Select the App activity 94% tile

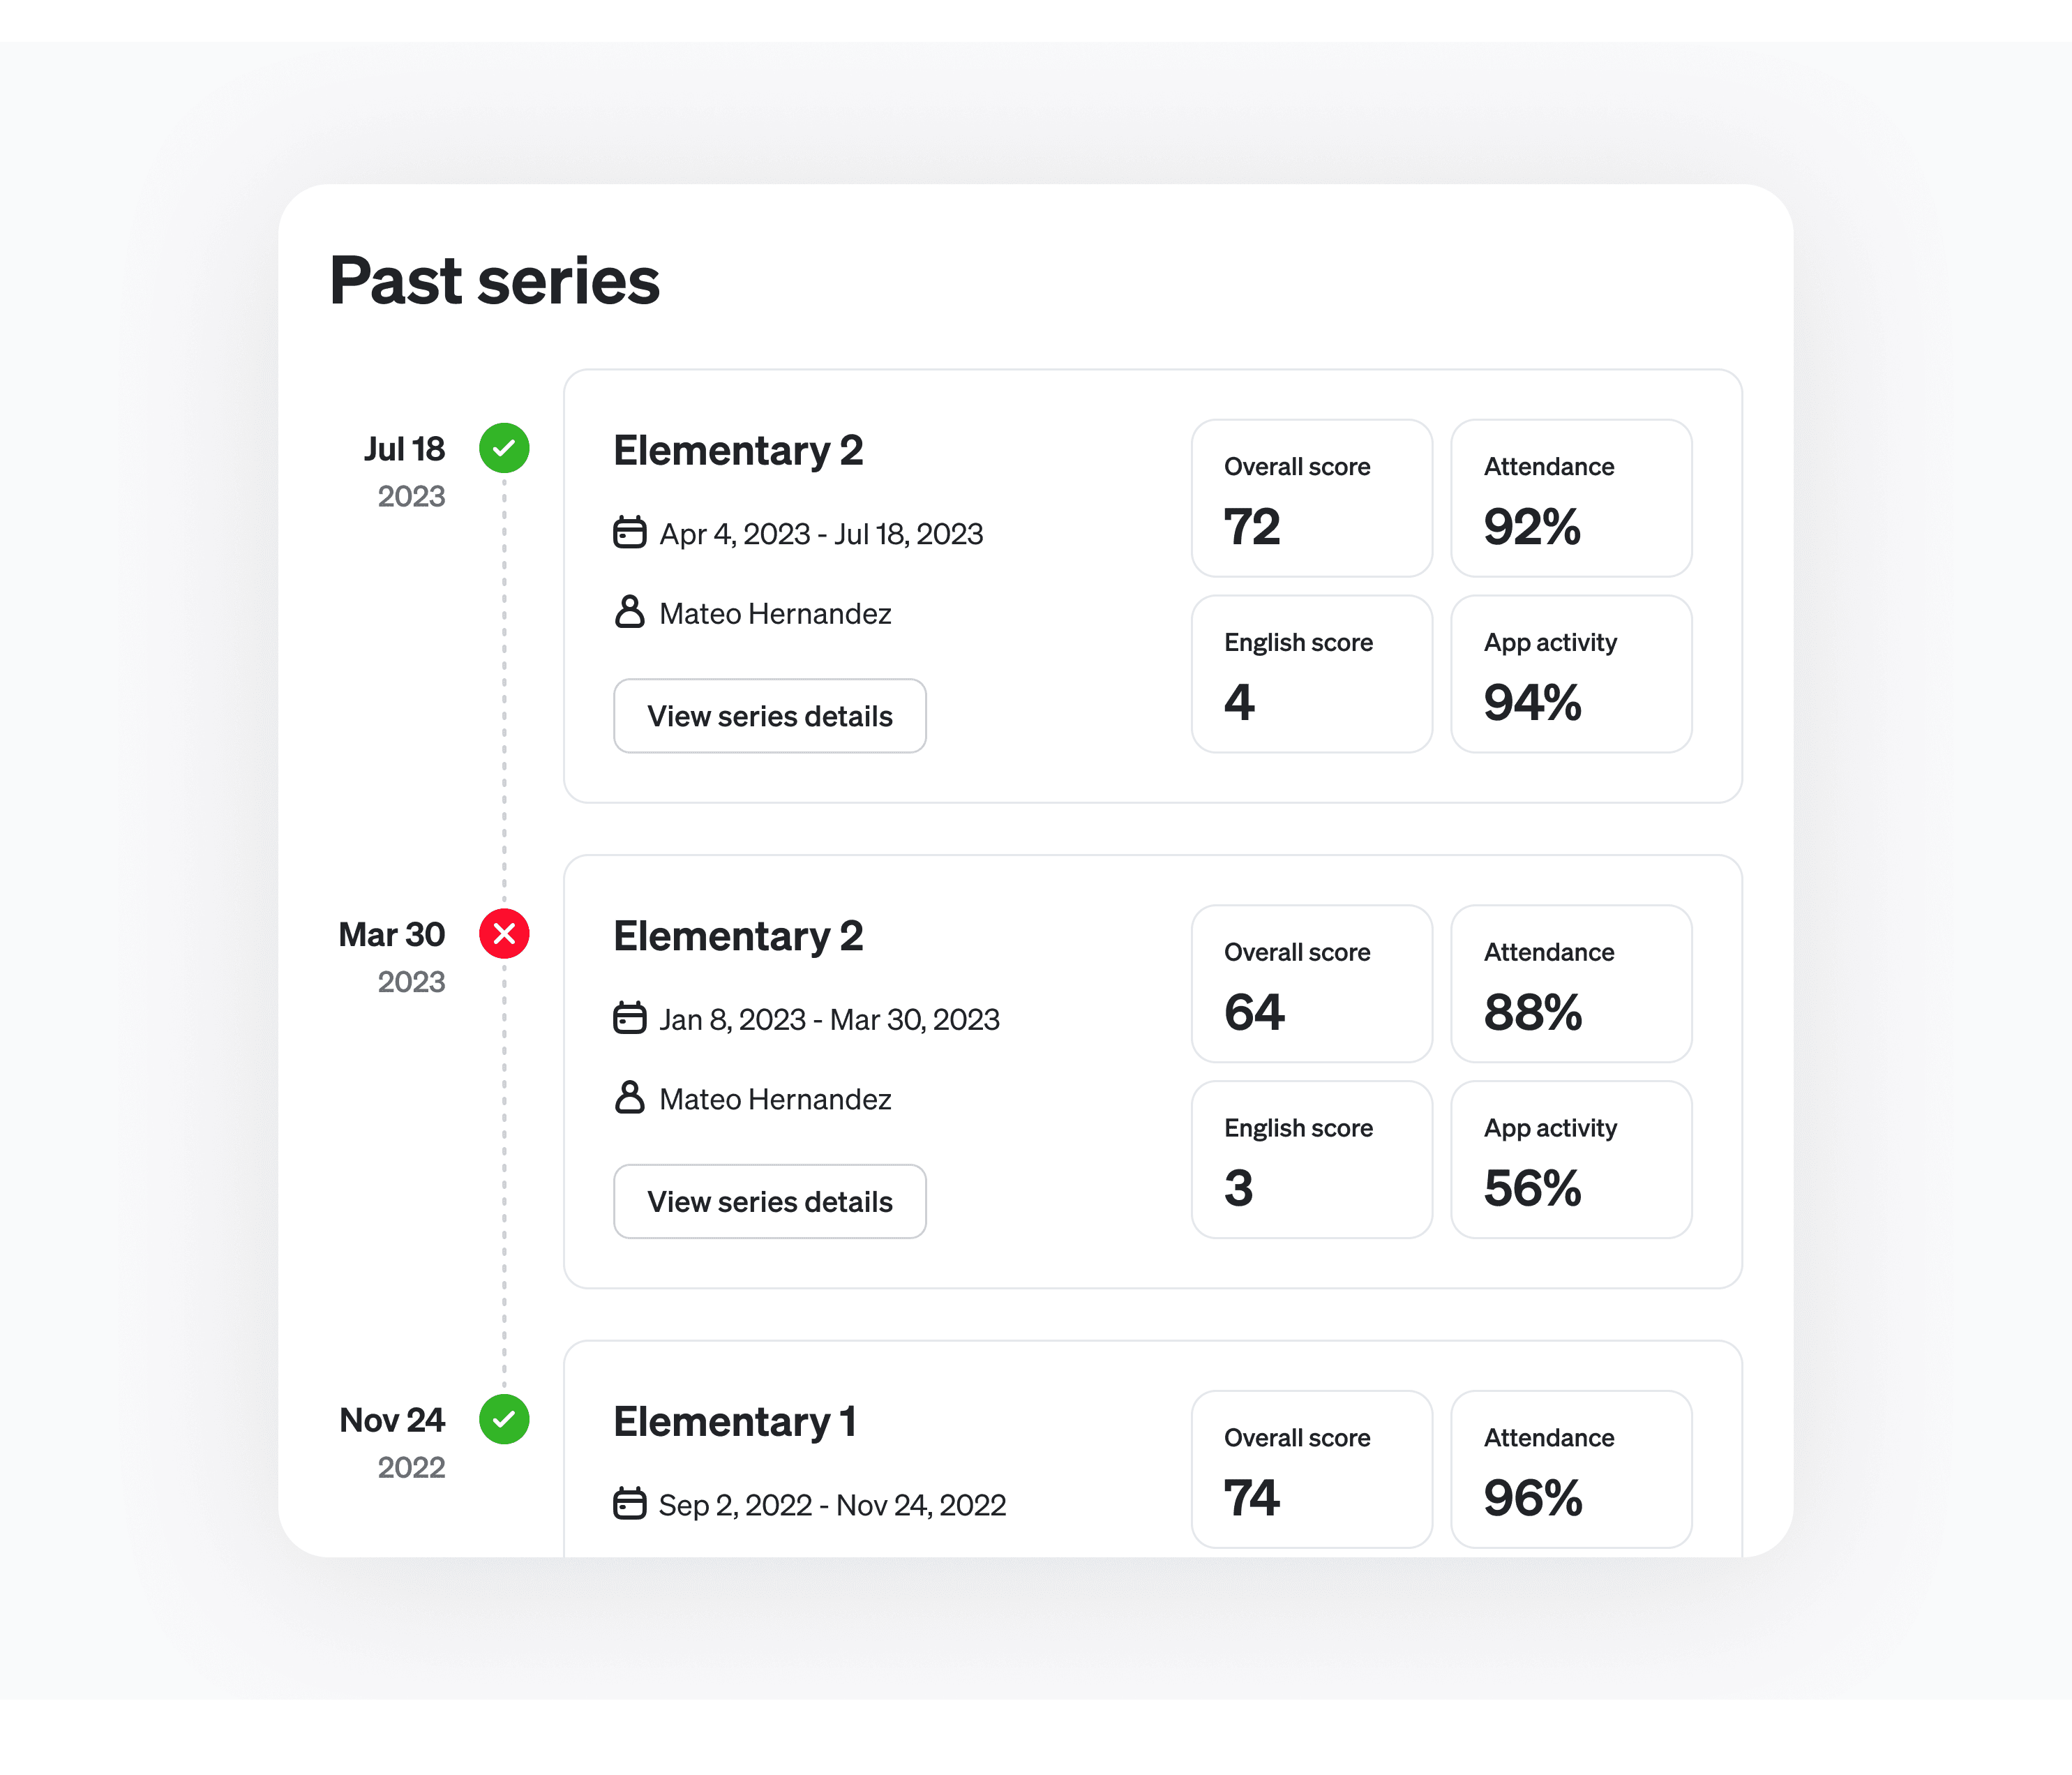(x=1571, y=674)
